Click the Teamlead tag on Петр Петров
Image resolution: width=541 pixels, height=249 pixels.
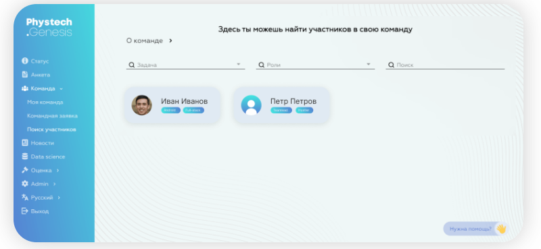[281, 110]
